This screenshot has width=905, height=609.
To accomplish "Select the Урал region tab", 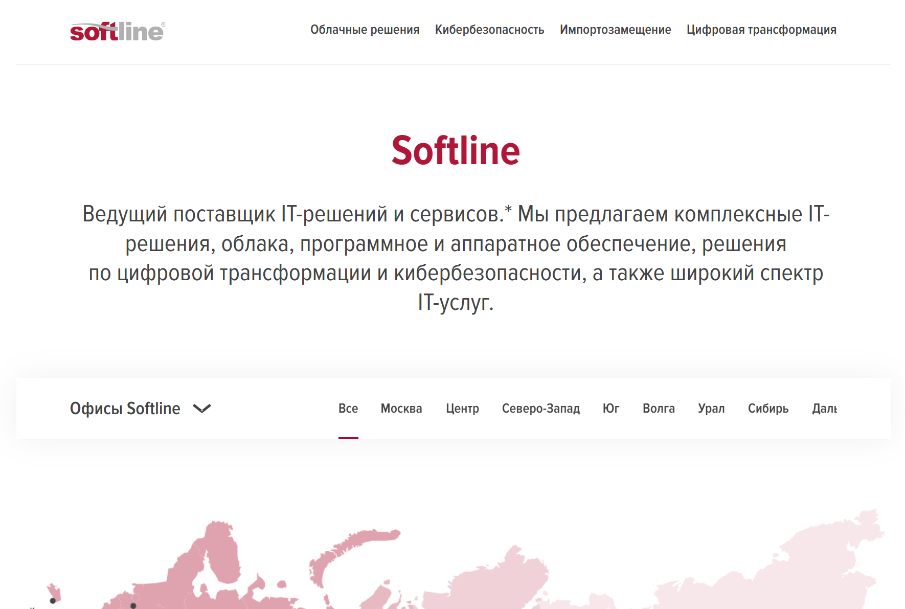I will pyautogui.click(x=711, y=409).
